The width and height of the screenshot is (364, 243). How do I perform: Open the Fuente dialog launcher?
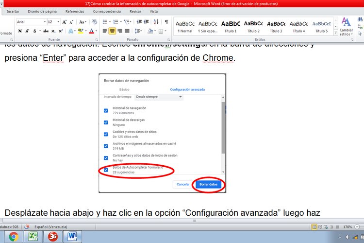pos(97,40)
